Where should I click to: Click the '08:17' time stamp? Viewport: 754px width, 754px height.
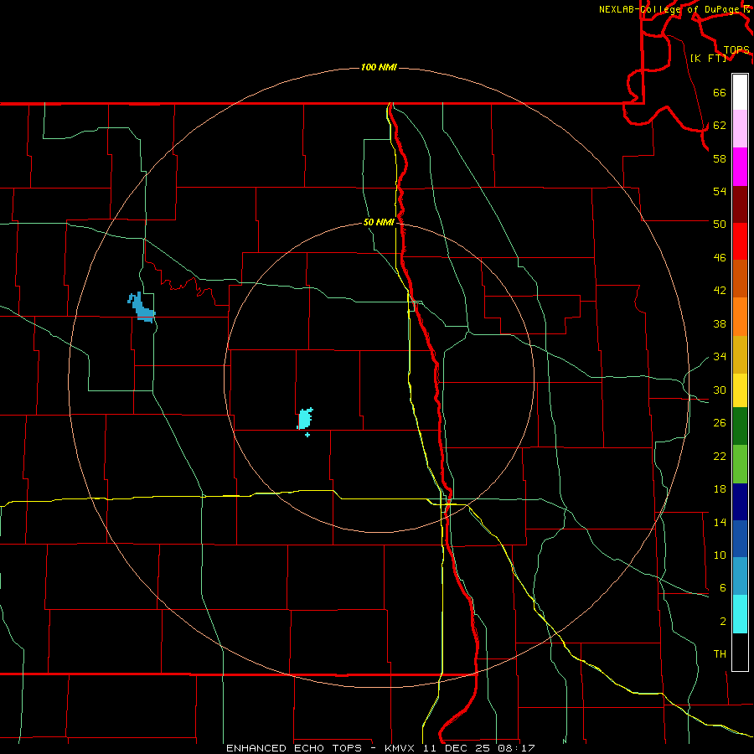pos(518,748)
